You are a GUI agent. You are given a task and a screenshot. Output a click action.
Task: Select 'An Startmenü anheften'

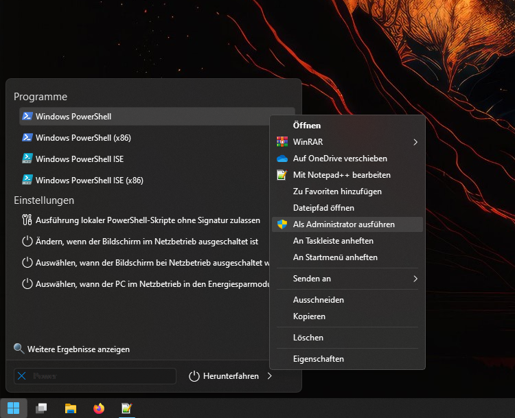tap(347, 257)
